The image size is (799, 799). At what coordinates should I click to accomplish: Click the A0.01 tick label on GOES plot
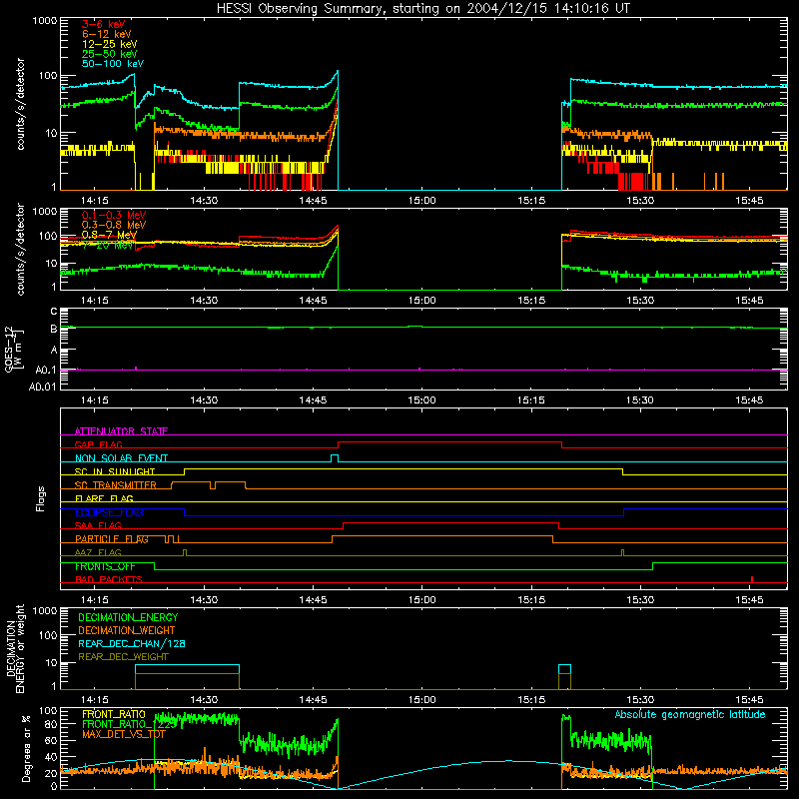coord(43,387)
